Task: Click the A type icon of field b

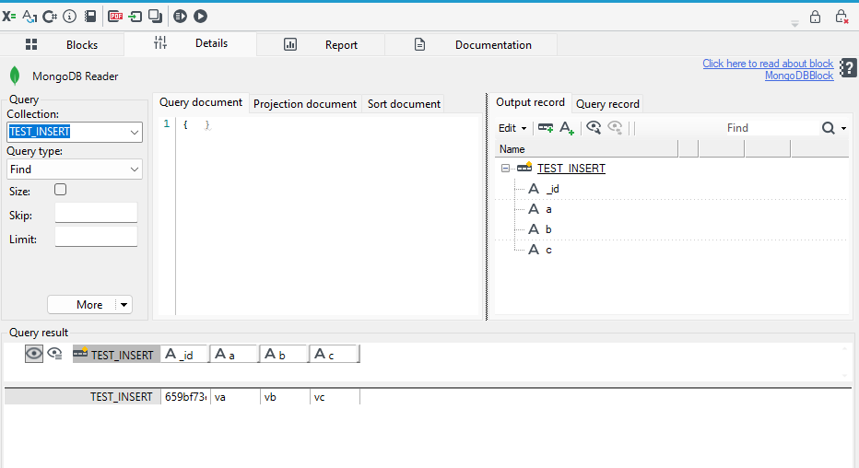Action: tap(534, 229)
